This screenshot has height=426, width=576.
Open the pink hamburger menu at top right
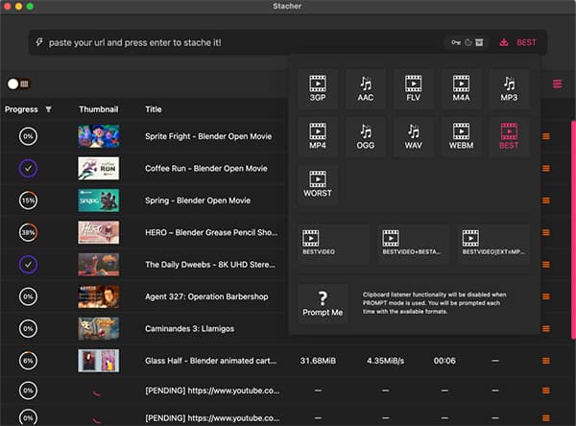(x=558, y=84)
